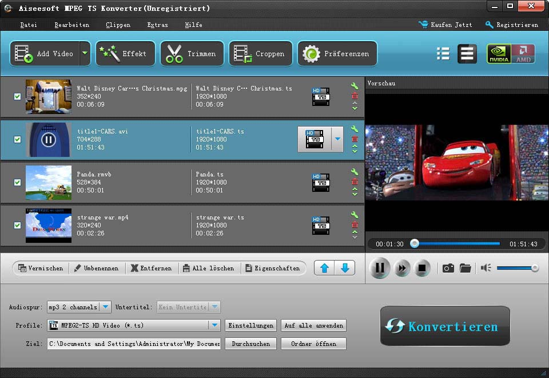Viewport: 549px width, 378px height.
Task: Click the strange war.mp4 thumbnail
Action: click(x=49, y=226)
